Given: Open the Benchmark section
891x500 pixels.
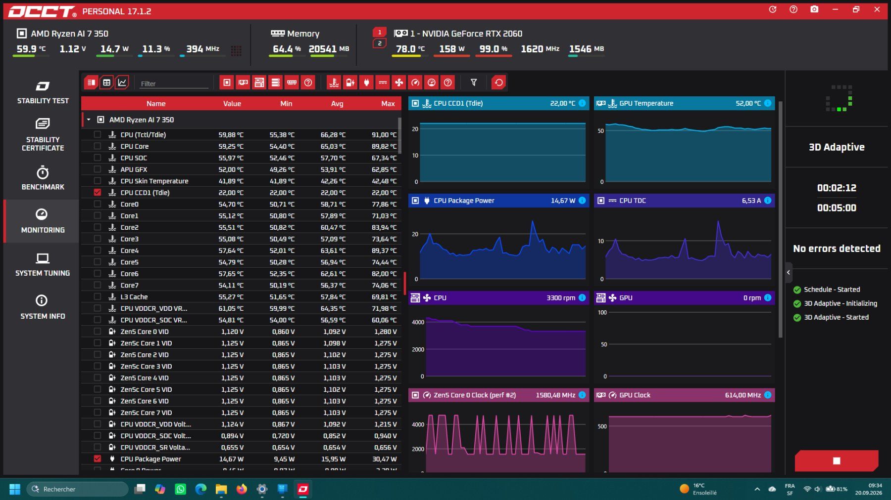Looking at the screenshot, I should (x=43, y=178).
